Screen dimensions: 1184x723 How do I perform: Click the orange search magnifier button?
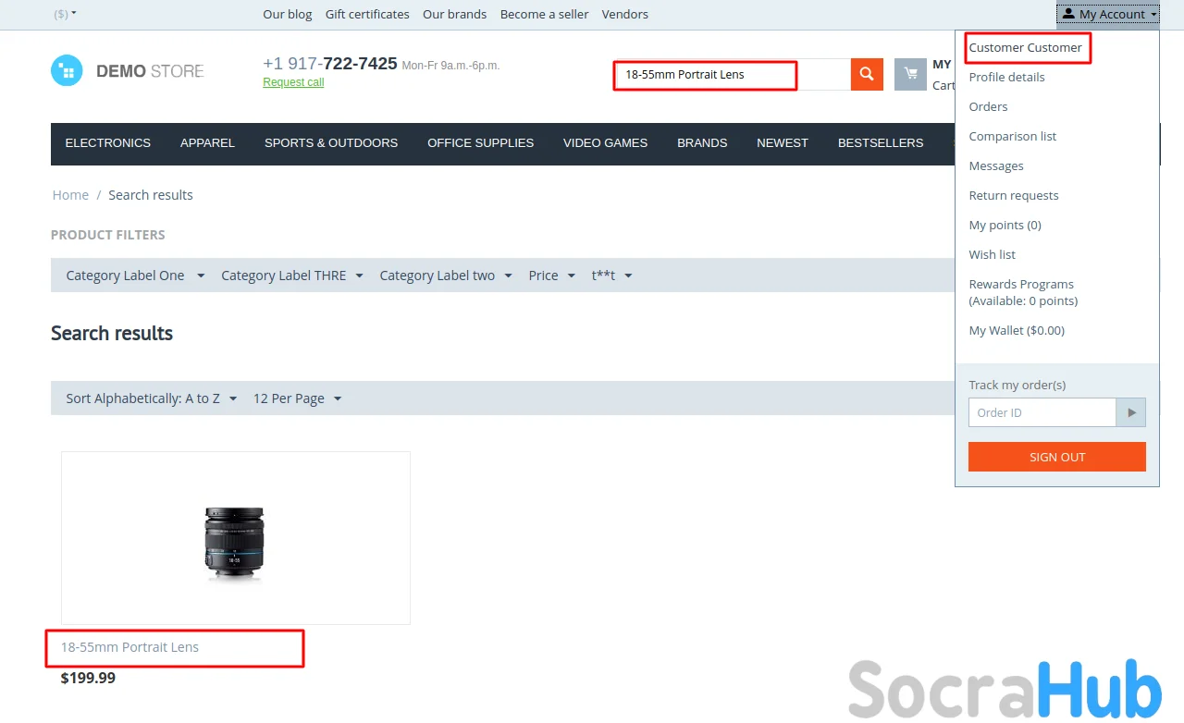pos(867,74)
